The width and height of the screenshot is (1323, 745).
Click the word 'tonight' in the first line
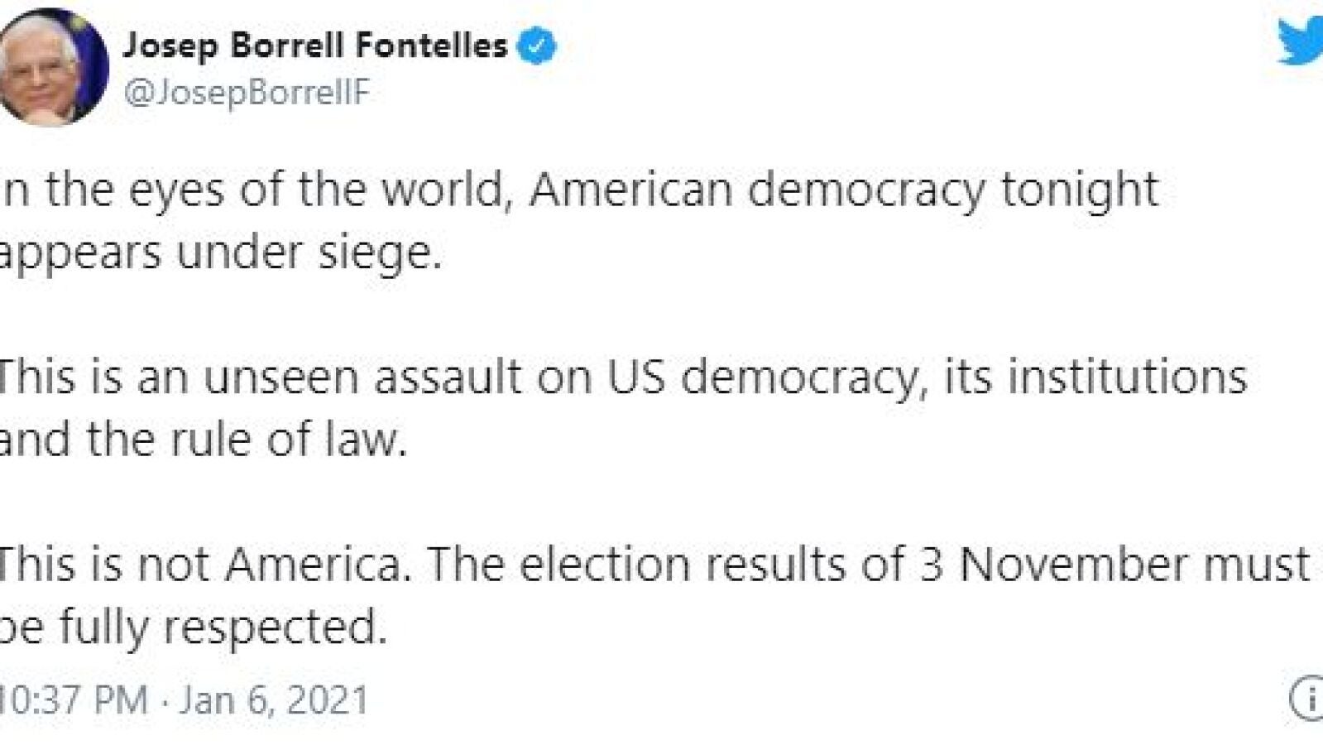1079,190
